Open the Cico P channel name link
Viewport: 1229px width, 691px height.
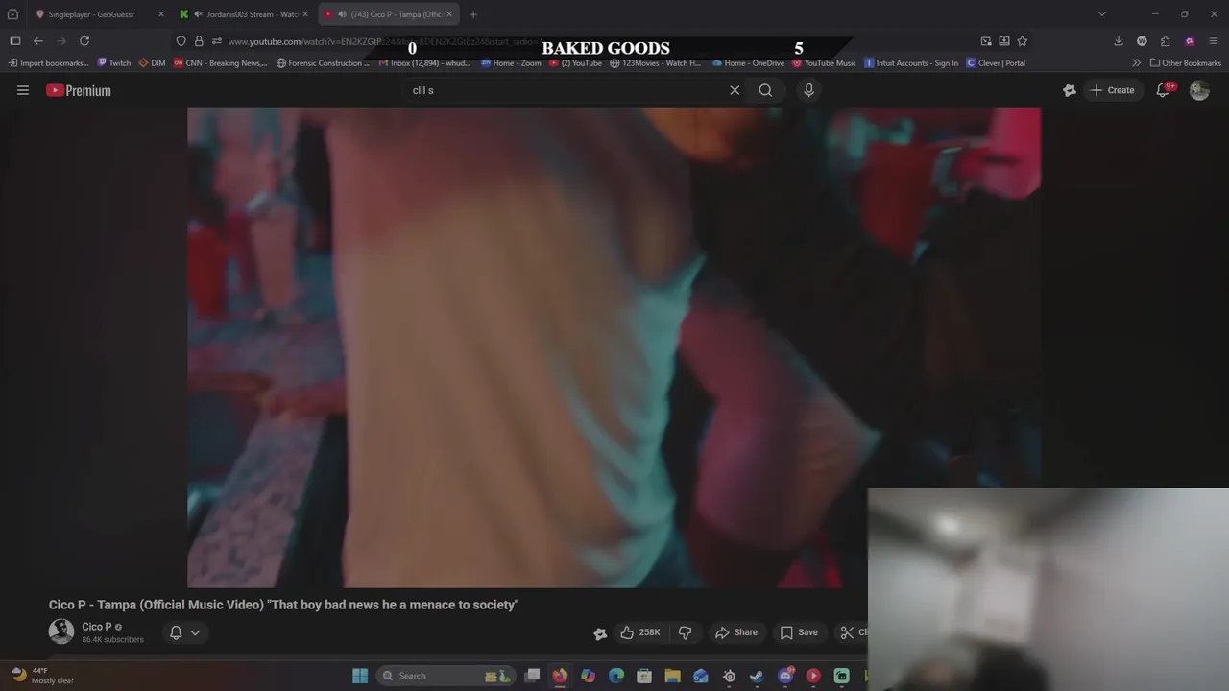pos(97,627)
